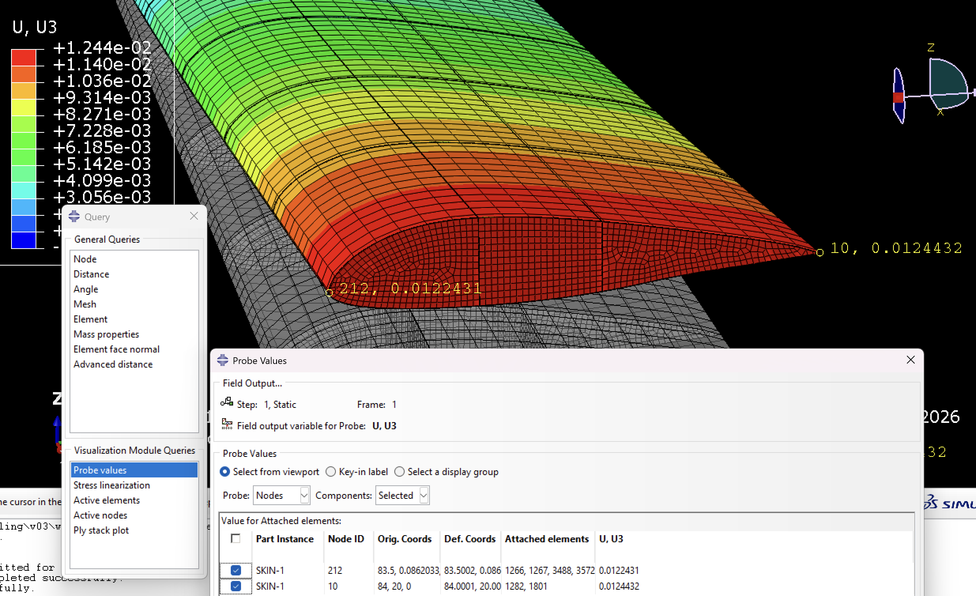Expand the Components 'Selected' dropdown
976x596 pixels.
(402, 495)
